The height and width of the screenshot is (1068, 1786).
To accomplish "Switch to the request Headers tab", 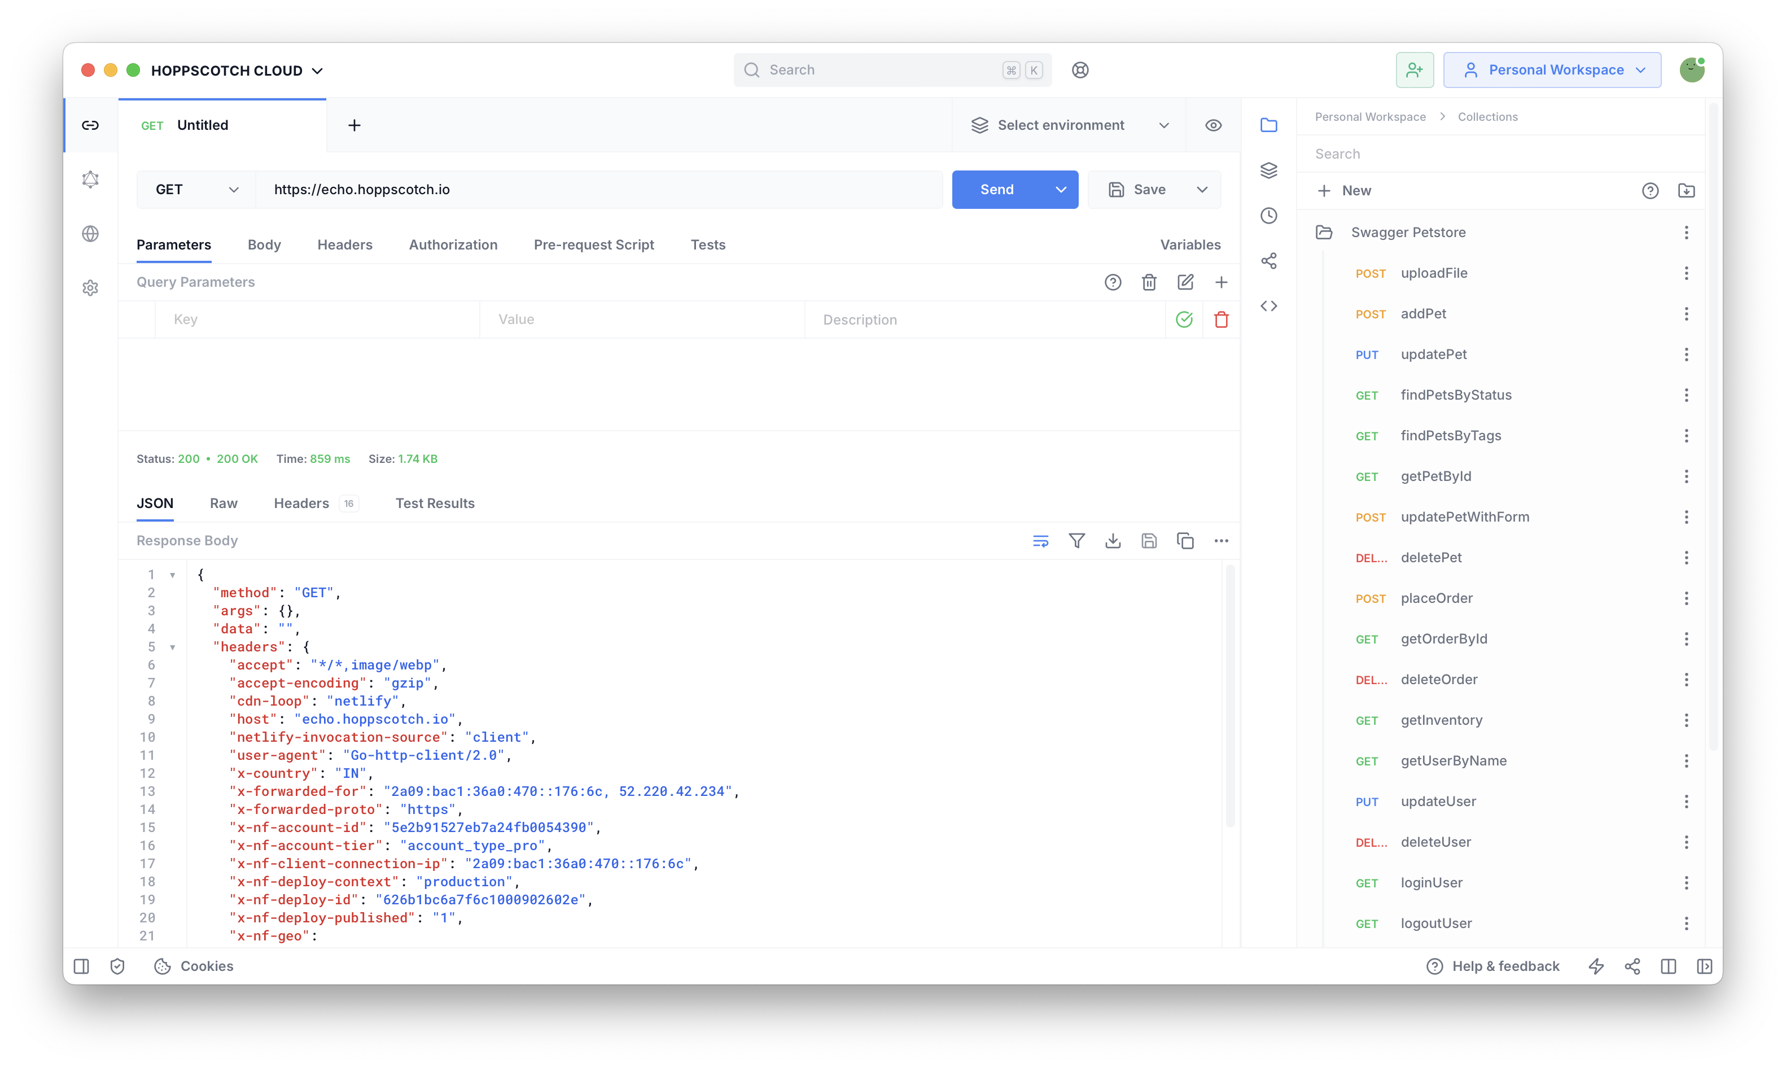I will (x=345, y=244).
